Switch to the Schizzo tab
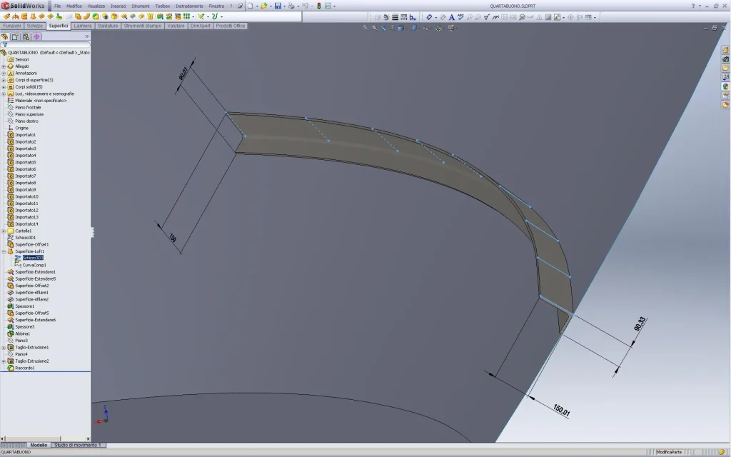Screen dimensions: 731x457 click(x=34, y=26)
